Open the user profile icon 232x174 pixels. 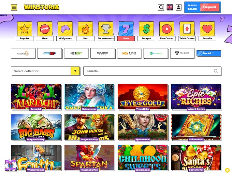178,7
